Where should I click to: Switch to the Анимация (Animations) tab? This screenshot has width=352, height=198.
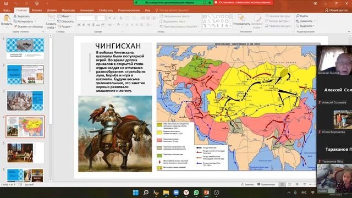pos(87,10)
